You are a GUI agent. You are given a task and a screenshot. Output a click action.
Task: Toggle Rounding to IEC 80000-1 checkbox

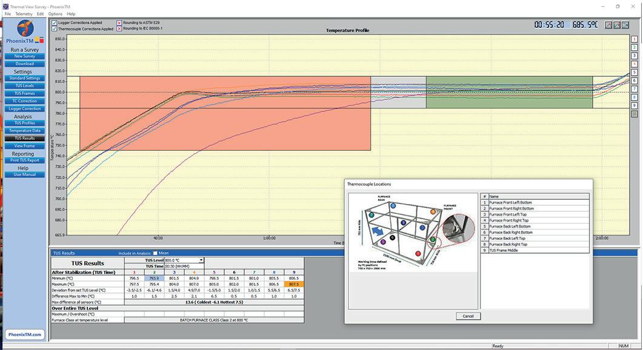coord(119,28)
